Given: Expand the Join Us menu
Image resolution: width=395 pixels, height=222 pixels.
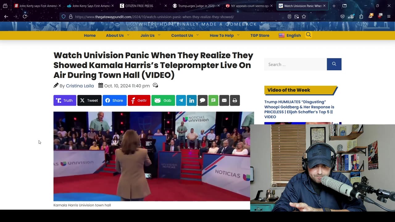Looking at the screenshot, I should pos(150,35).
